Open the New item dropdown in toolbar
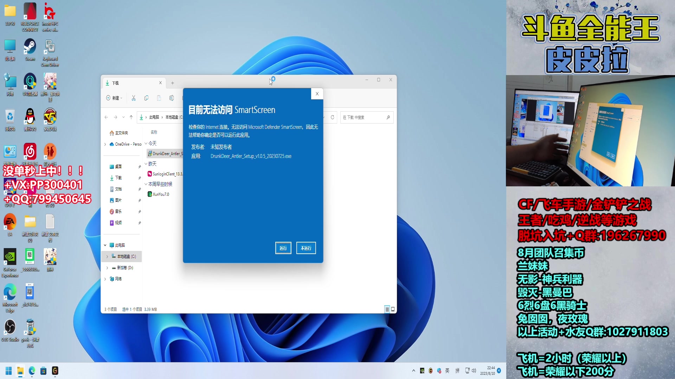This screenshot has width=675, height=379. (x=115, y=98)
